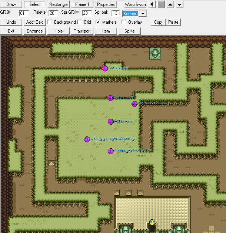Enable the Overlay checkbox
This screenshot has width=226, height=233.
click(x=124, y=22)
